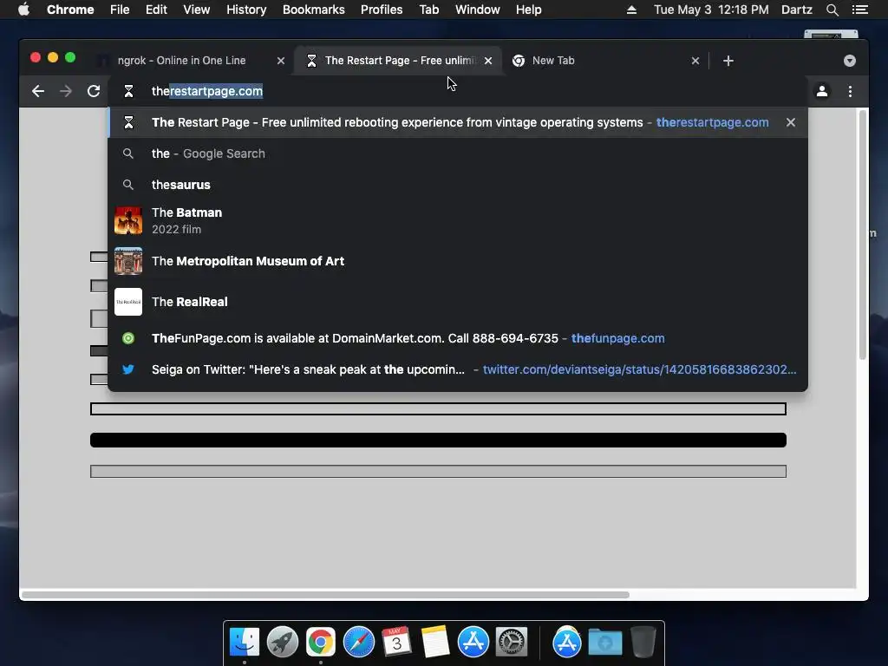Open the Chrome profile avatar menu
Screen dimensions: 888x666
(x=822, y=91)
